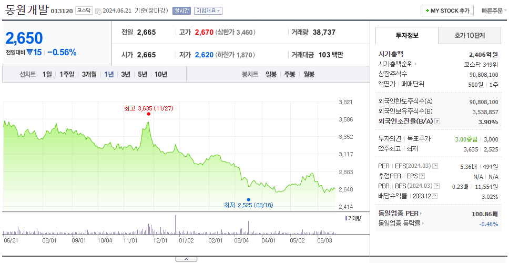The image size is (509, 263).
Task: Select the 1주일 line chart period
Action: click(67, 74)
